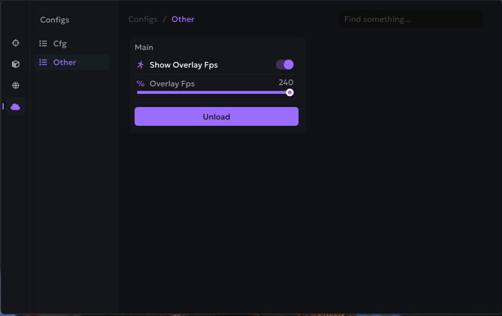Click the Overlay Fps slider handle
The image size is (502, 316).
pyautogui.click(x=290, y=93)
